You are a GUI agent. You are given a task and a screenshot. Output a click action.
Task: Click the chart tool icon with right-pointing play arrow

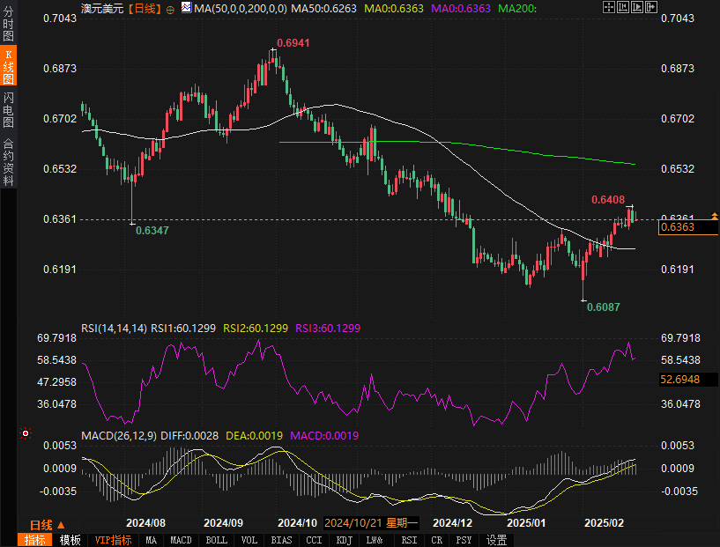pyautogui.click(x=637, y=7)
